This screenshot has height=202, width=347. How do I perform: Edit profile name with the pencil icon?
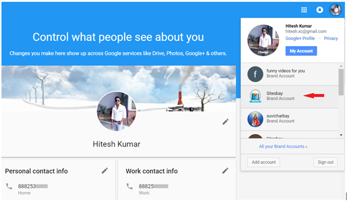pyautogui.click(x=226, y=122)
